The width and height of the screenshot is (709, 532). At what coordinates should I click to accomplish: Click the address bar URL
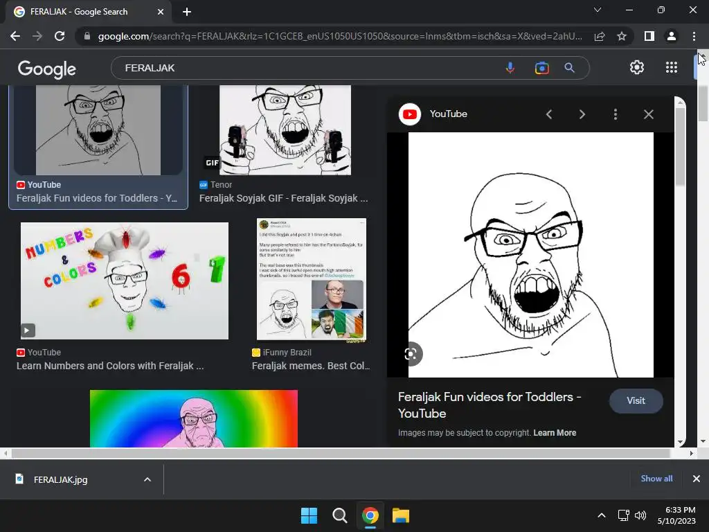click(340, 36)
